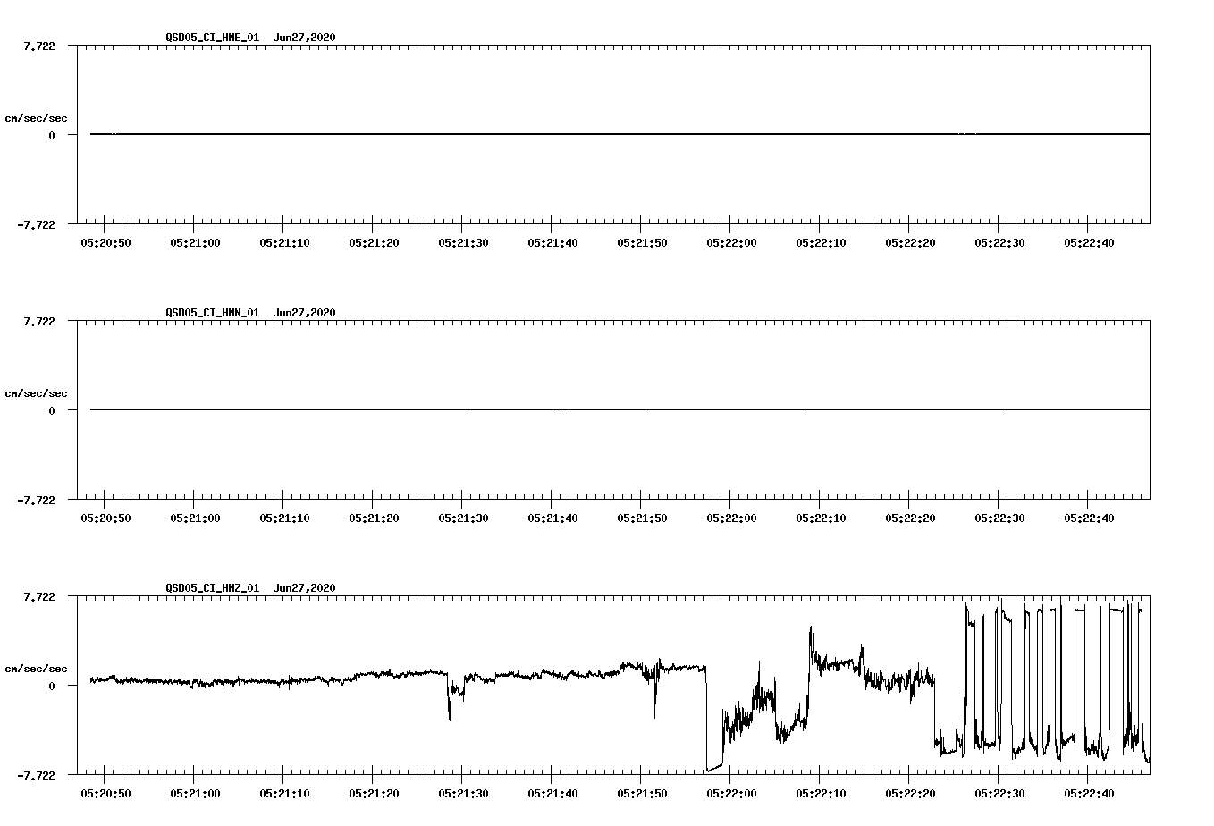Click the 05:20:50 time label under HNZ plot

click(105, 794)
